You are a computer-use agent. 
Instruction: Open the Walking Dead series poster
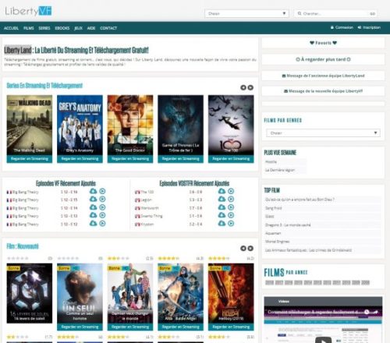pyautogui.click(x=30, y=126)
